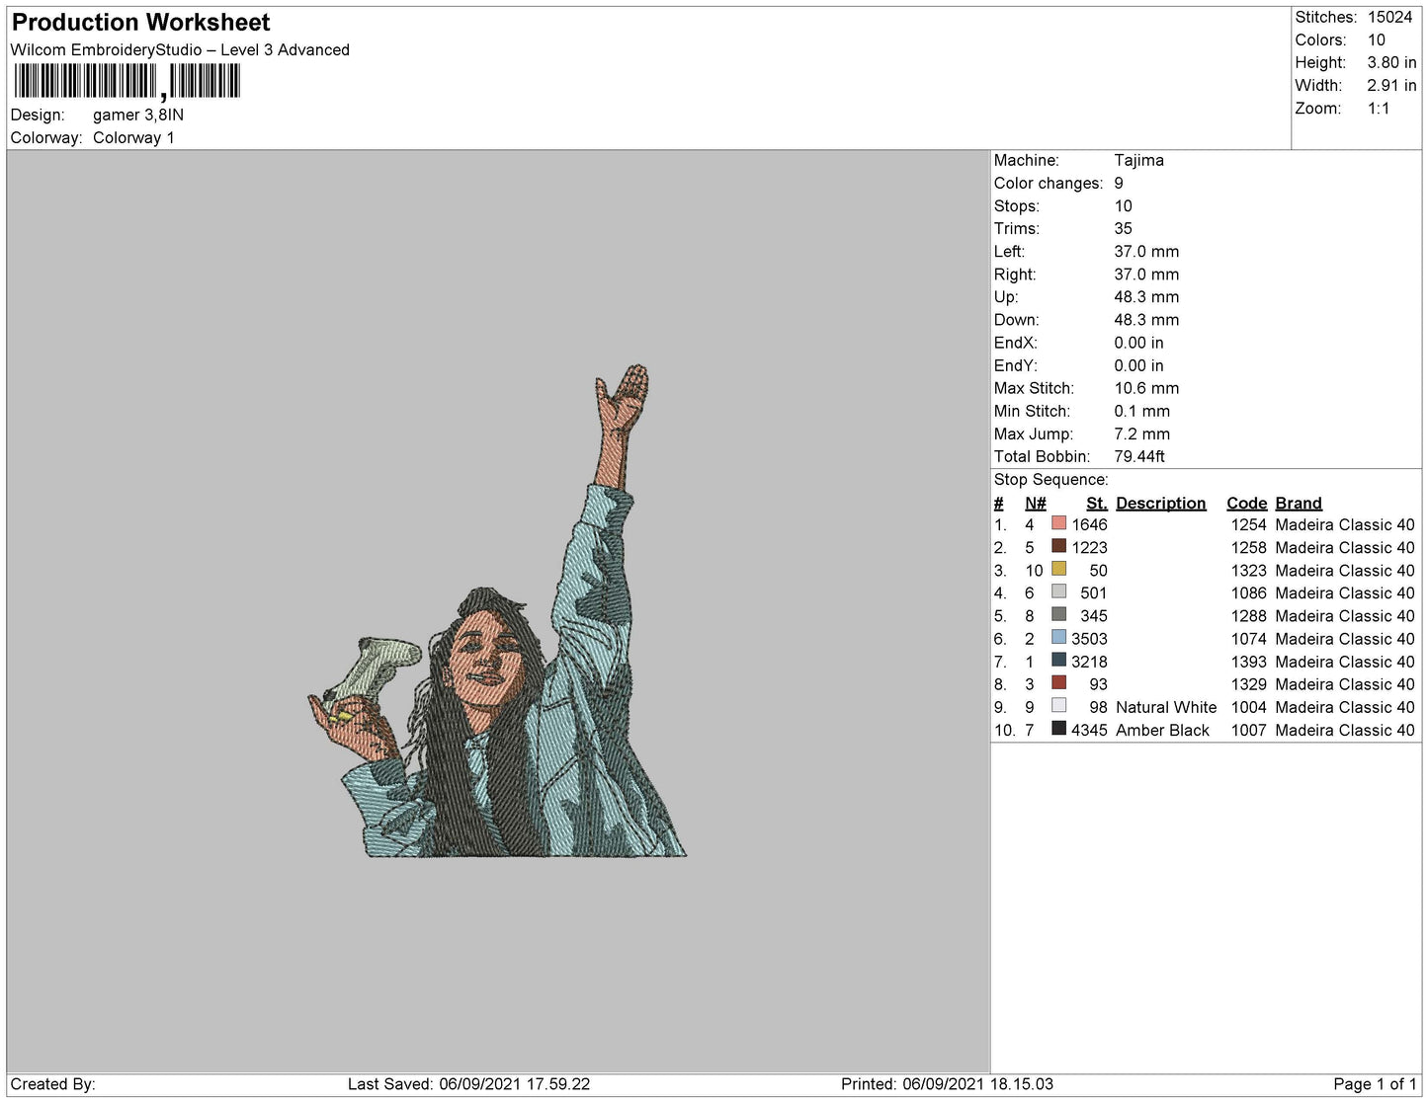
Task: Click the Production Worksheet title
Action: [x=140, y=22]
